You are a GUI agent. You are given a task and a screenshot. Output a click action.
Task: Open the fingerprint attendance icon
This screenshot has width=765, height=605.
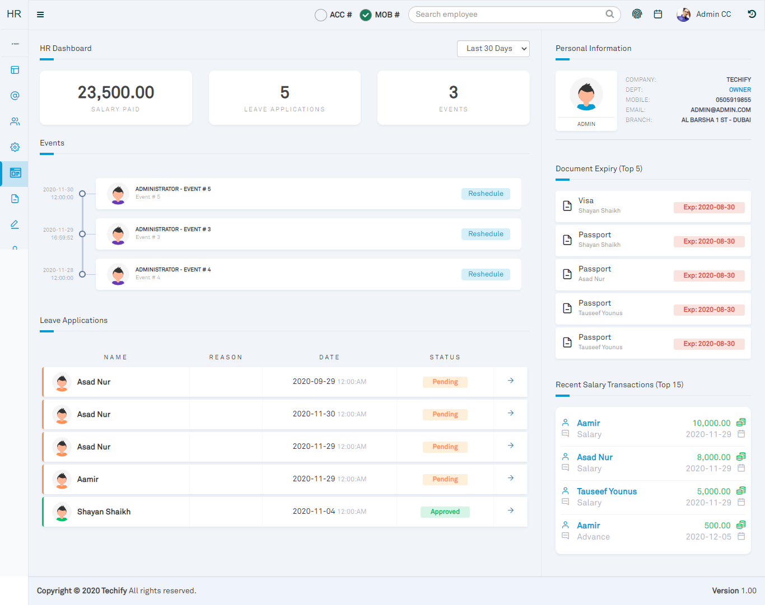[637, 13]
